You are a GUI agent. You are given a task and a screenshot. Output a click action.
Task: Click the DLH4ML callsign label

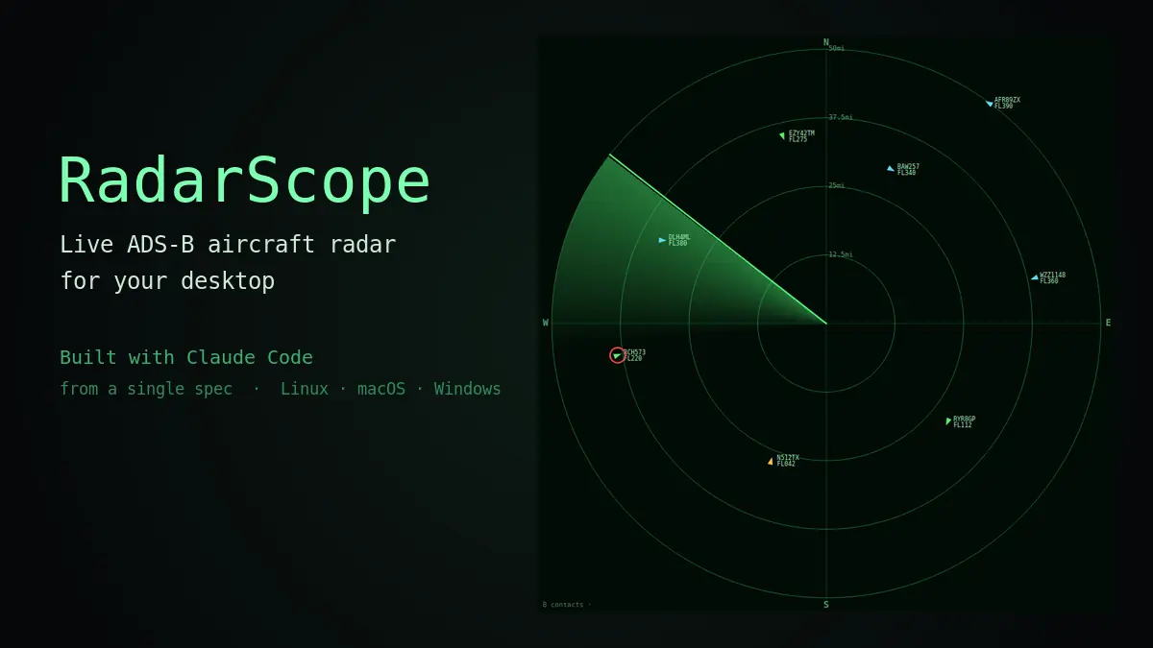679,237
